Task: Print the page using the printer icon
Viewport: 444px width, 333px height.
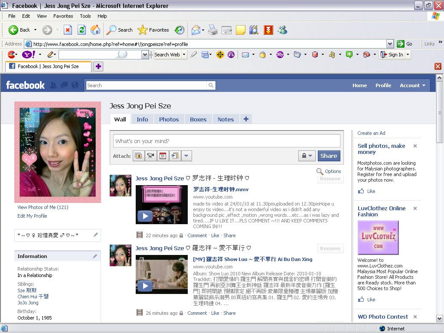Action: [213, 30]
